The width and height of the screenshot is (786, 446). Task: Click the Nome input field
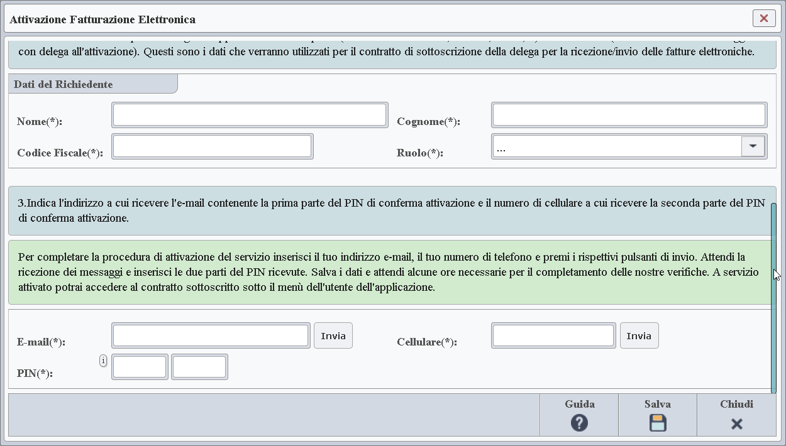pos(249,114)
